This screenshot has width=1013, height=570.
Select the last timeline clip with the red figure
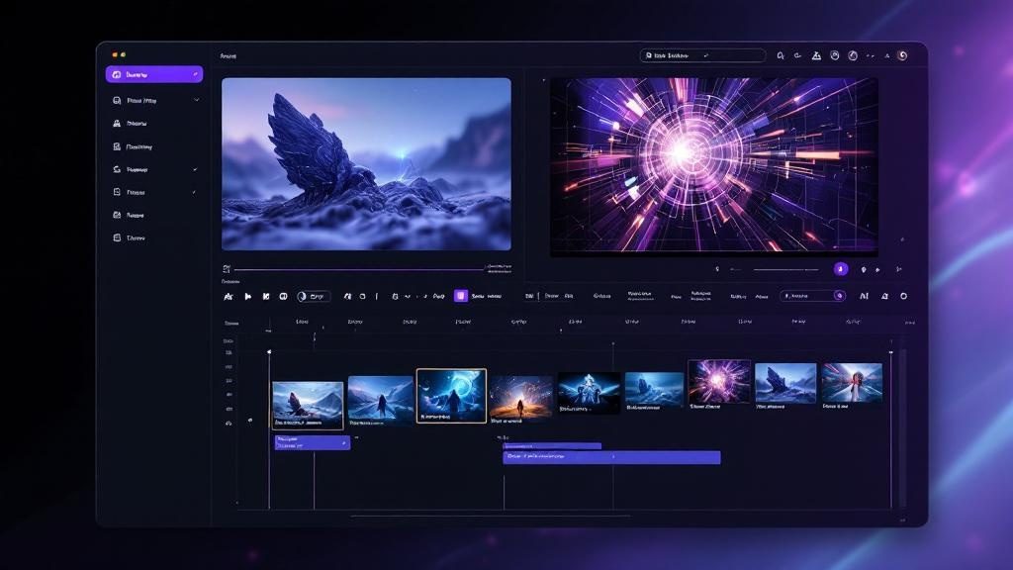pyautogui.click(x=852, y=385)
